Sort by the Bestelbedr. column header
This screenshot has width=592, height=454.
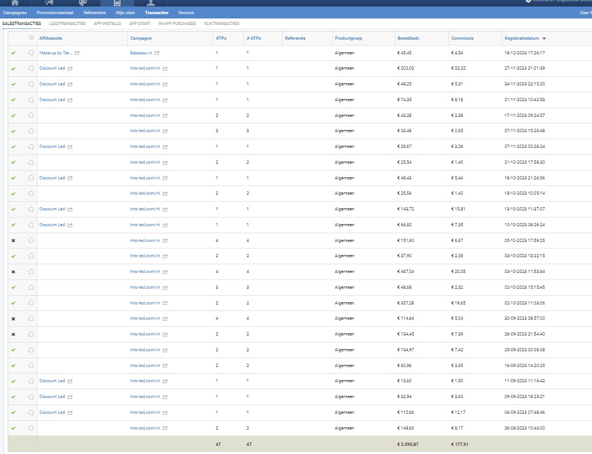pyautogui.click(x=408, y=38)
